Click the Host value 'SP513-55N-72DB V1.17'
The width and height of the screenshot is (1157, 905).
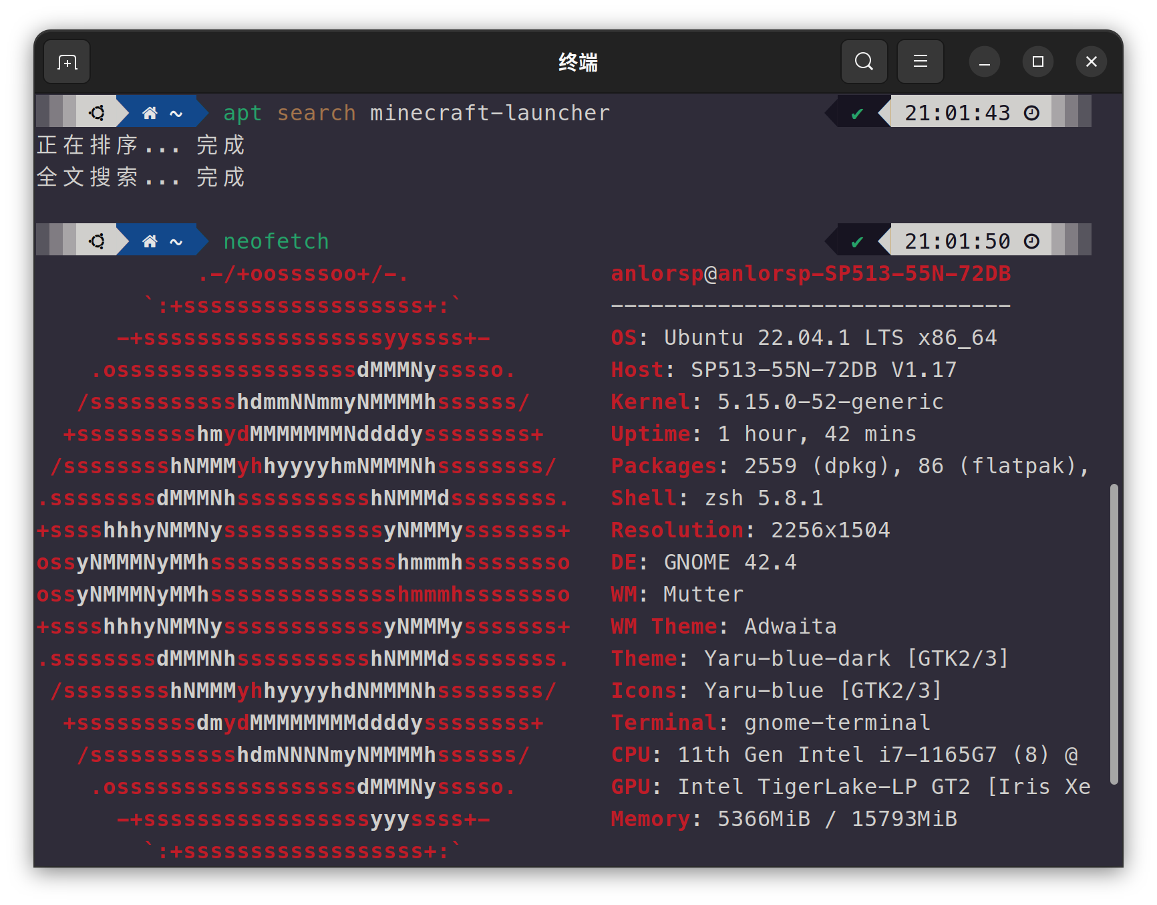(824, 370)
